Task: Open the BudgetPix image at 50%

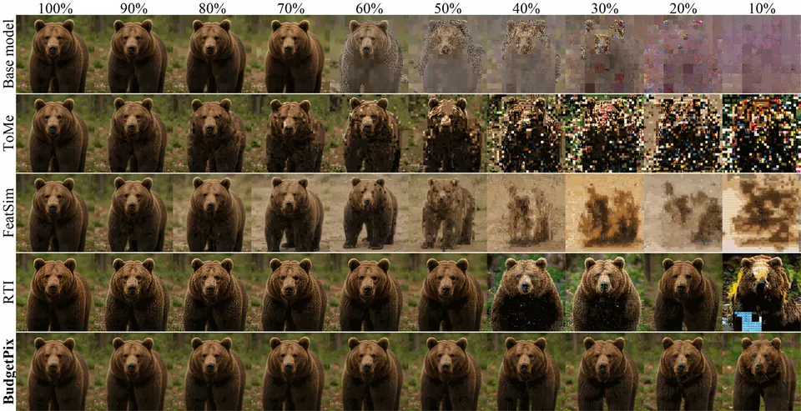Action: click(448, 372)
